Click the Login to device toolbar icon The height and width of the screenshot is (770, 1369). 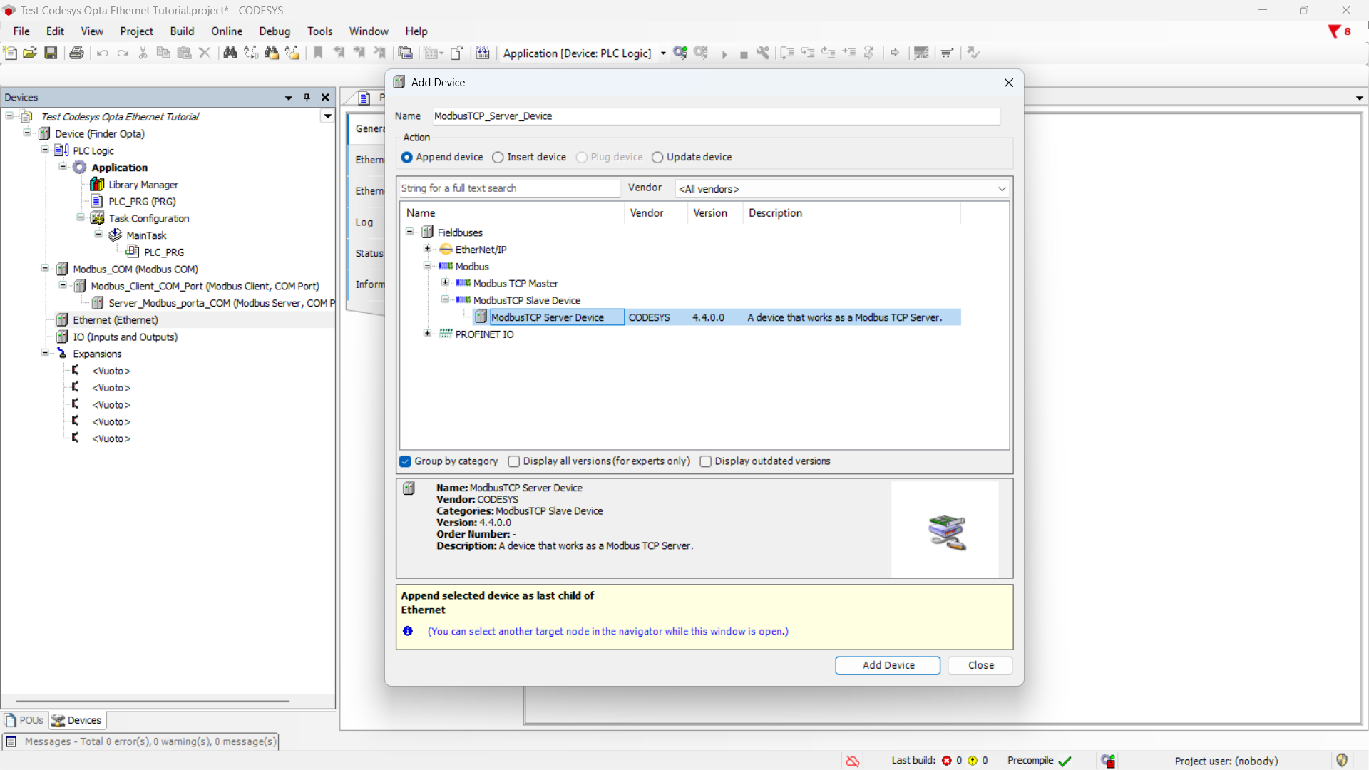680,53
